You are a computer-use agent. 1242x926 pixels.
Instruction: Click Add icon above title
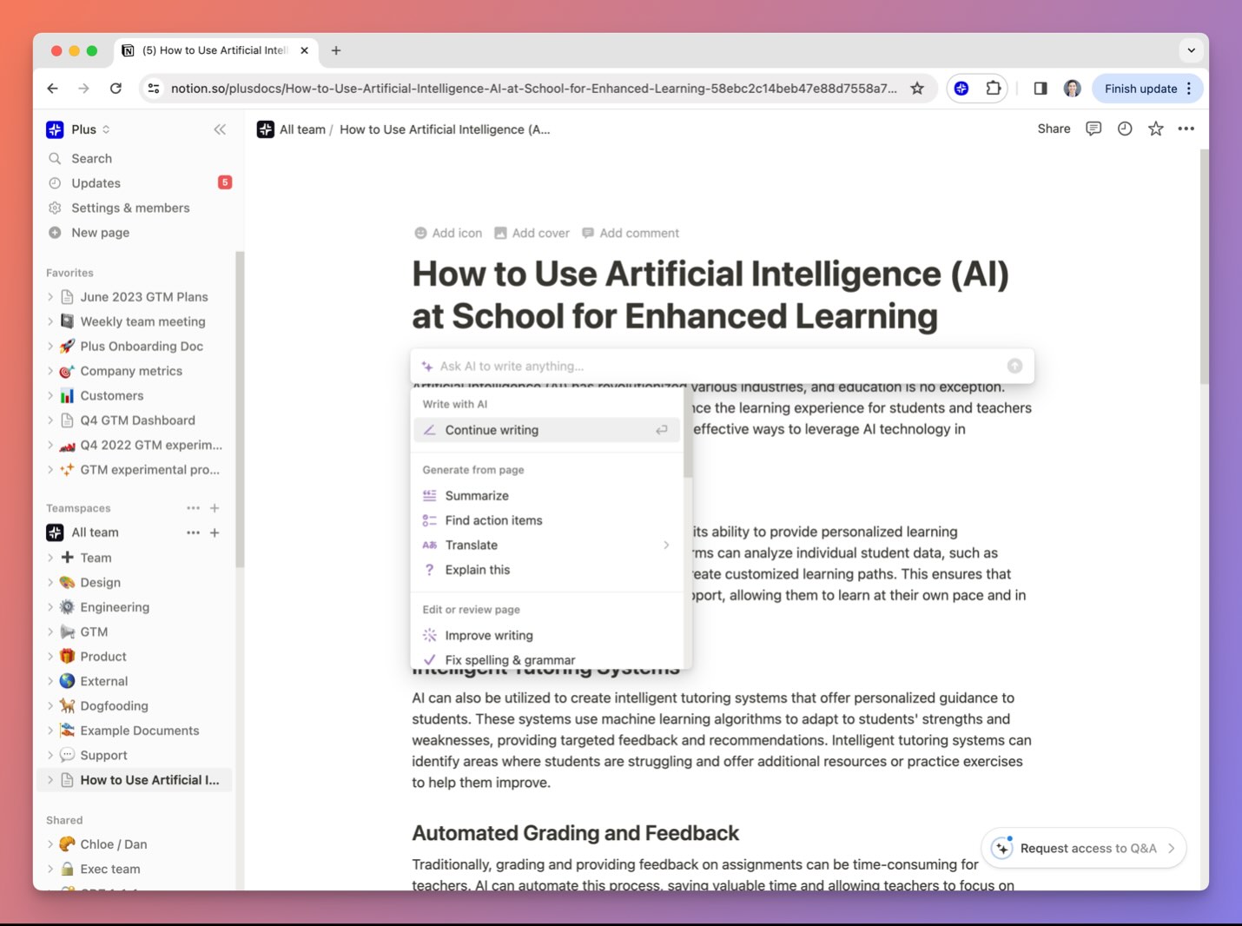coord(448,233)
